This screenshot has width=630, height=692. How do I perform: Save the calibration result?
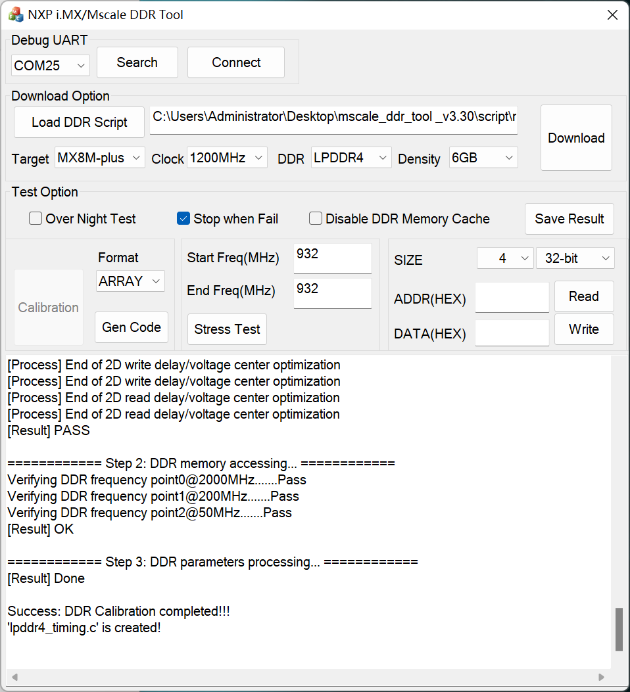pyautogui.click(x=569, y=218)
